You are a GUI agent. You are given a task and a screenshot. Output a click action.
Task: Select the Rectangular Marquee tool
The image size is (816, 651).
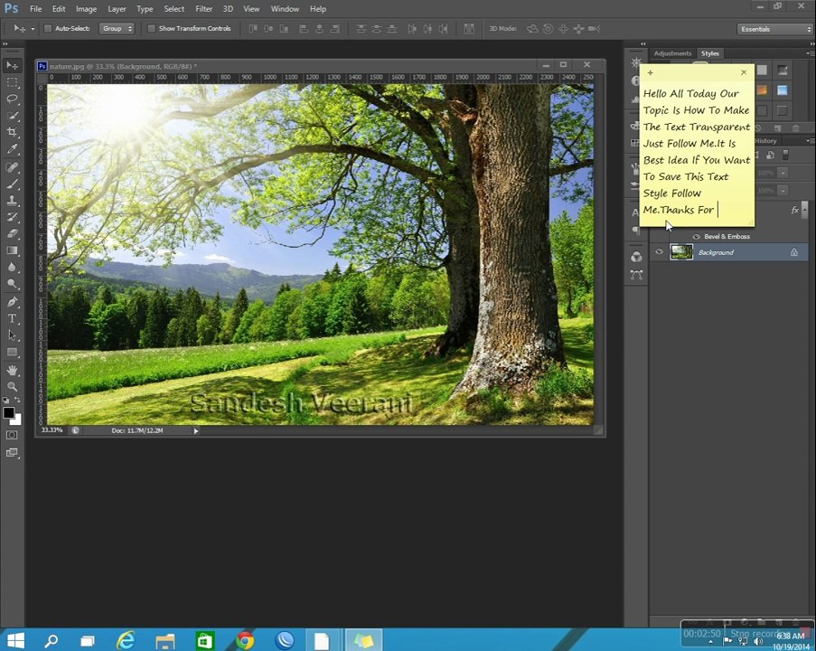(x=12, y=82)
